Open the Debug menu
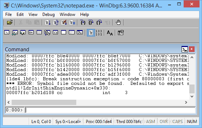Viewport: 202px width, 128px height. coord(48,14)
